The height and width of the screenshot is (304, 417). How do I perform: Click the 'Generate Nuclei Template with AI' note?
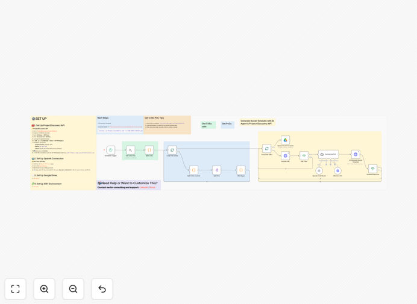click(257, 122)
